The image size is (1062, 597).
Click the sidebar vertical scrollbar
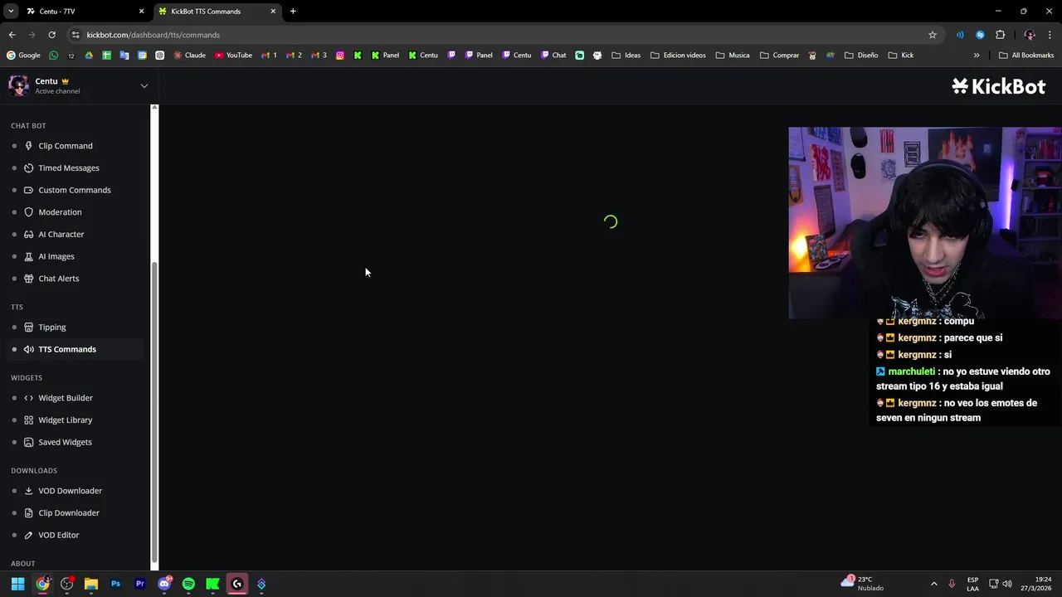click(x=154, y=410)
